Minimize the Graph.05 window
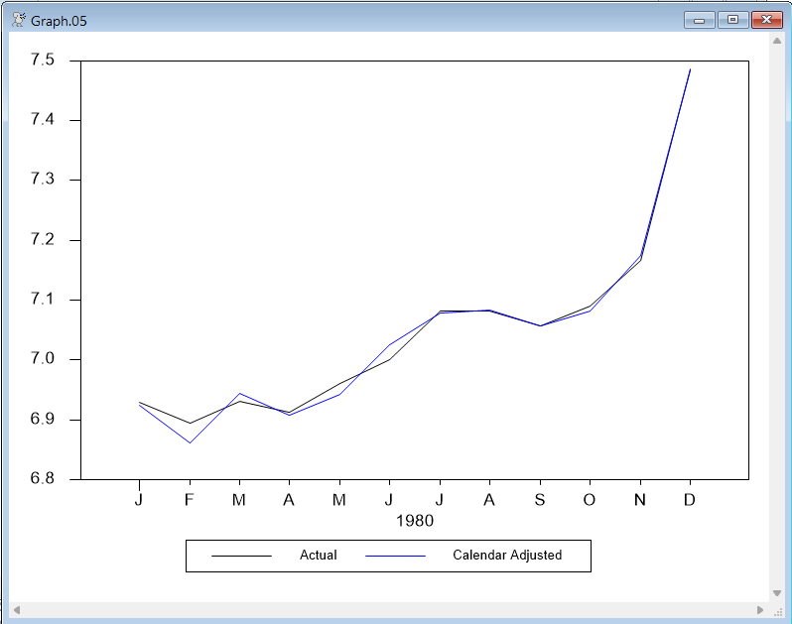 [x=699, y=20]
